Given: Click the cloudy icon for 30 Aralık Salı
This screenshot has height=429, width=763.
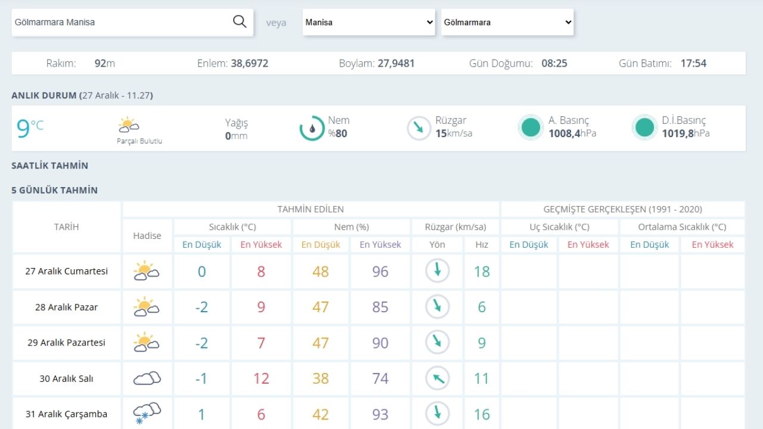Looking at the screenshot, I should pyautogui.click(x=147, y=378).
